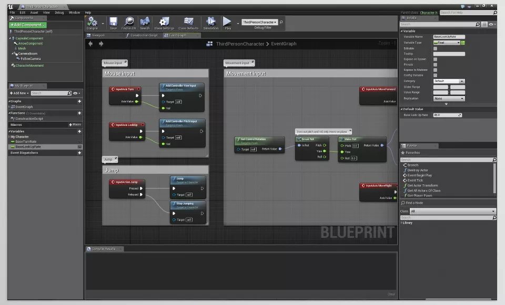Select the Add Controller Yaw Input node
The image size is (505, 305).
point(182,97)
